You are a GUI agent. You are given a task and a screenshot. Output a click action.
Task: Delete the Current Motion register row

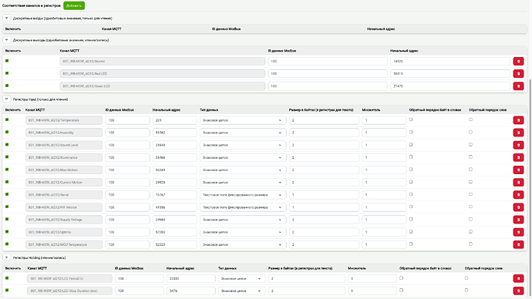click(x=518, y=183)
